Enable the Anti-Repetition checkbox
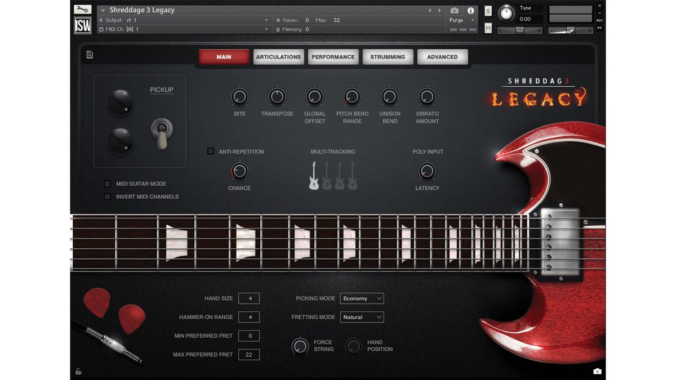676x380 pixels. click(211, 151)
